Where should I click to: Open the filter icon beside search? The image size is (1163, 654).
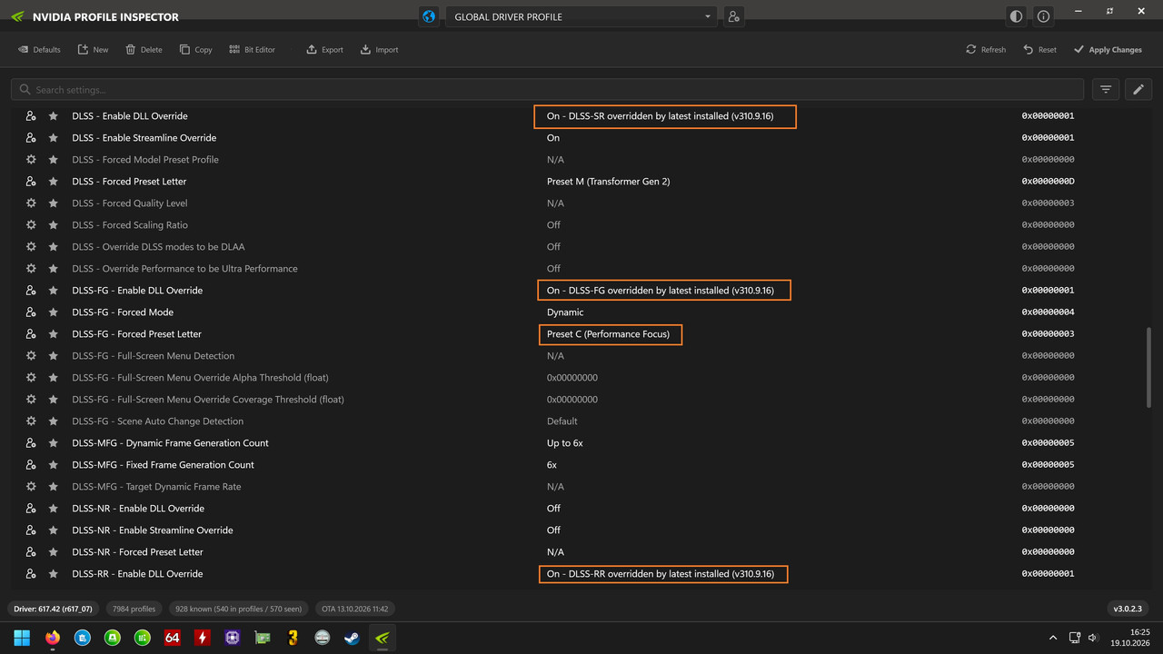click(1106, 89)
